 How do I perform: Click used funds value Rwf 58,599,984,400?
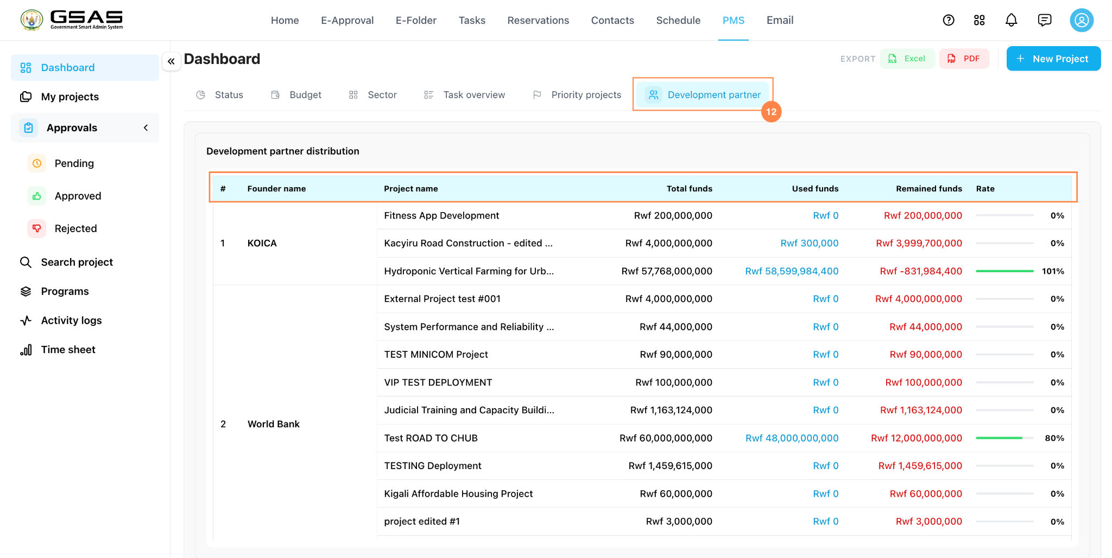coord(792,271)
